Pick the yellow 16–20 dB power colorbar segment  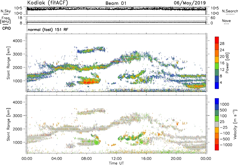tap(217, 60)
